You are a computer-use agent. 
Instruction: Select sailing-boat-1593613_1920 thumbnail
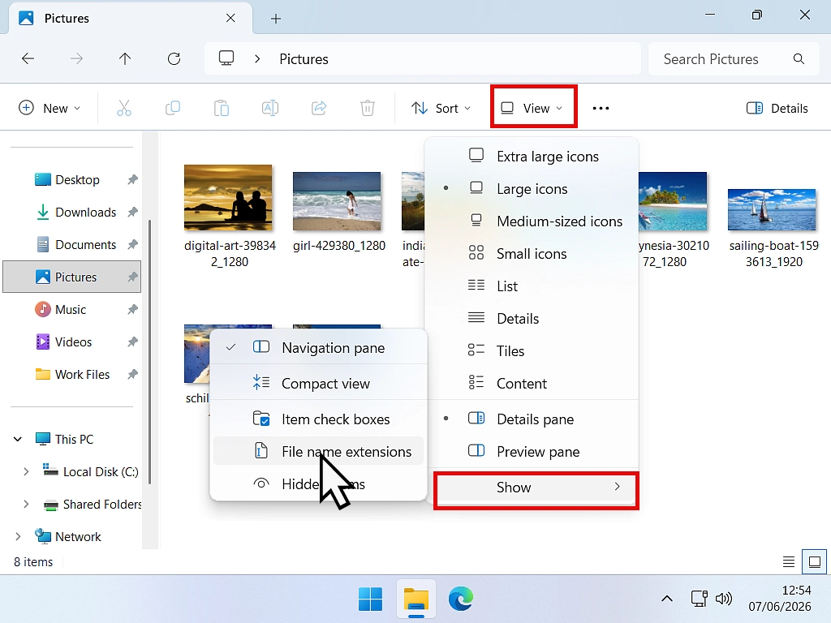coord(773,209)
